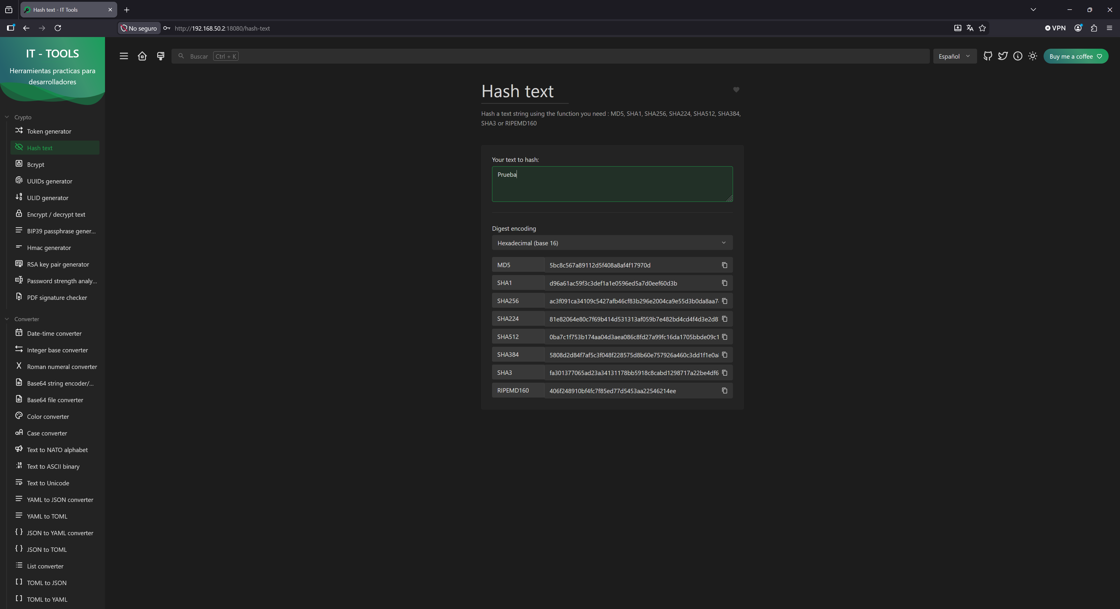Open the GitHub repository icon
1120x609 pixels.
tap(988, 56)
